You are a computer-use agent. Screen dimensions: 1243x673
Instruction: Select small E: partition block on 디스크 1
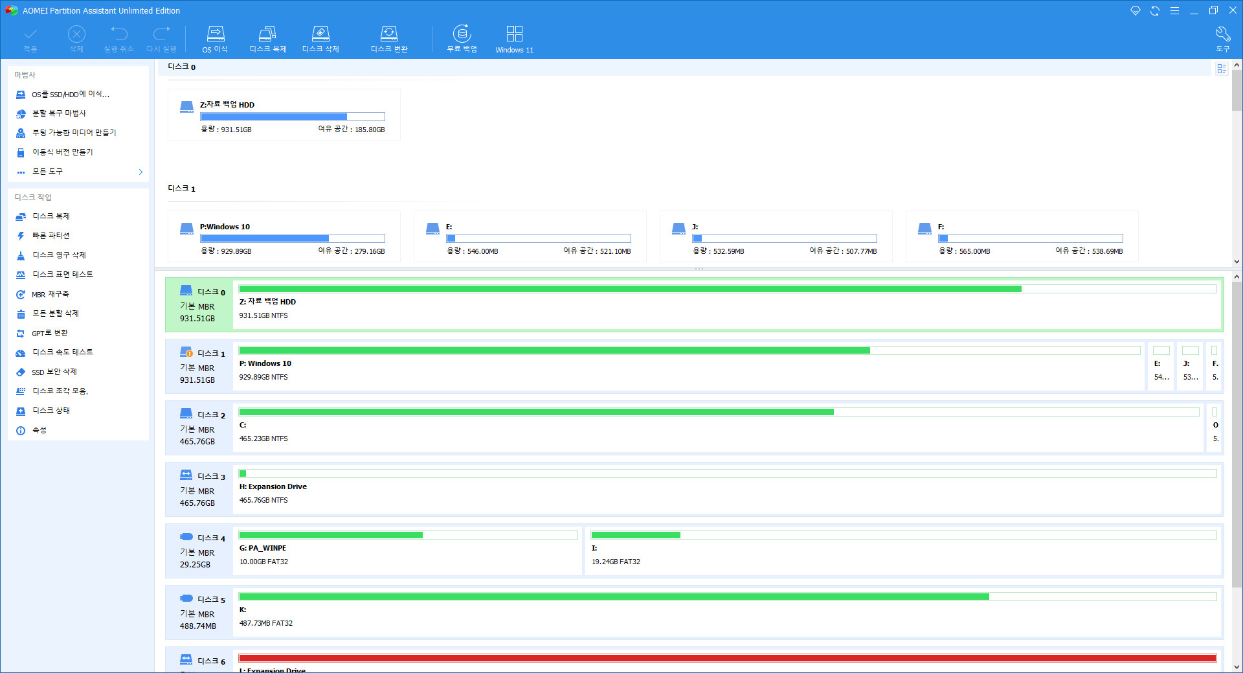[1161, 367]
